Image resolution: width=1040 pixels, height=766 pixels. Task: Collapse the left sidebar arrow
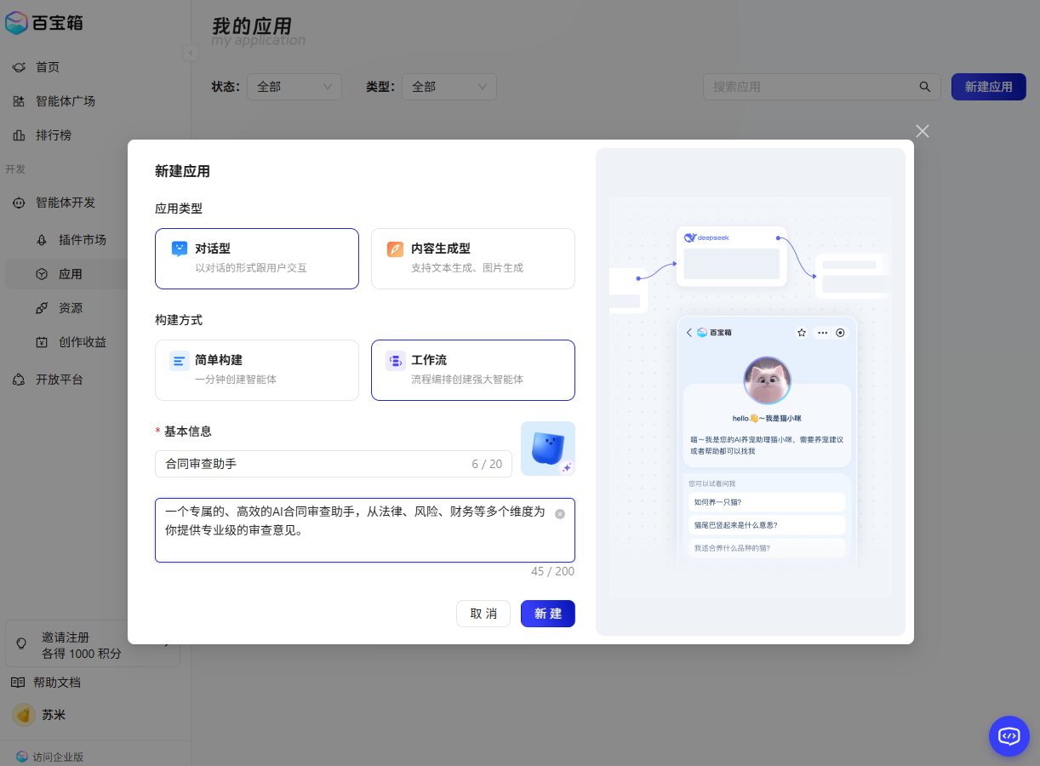click(191, 53)
